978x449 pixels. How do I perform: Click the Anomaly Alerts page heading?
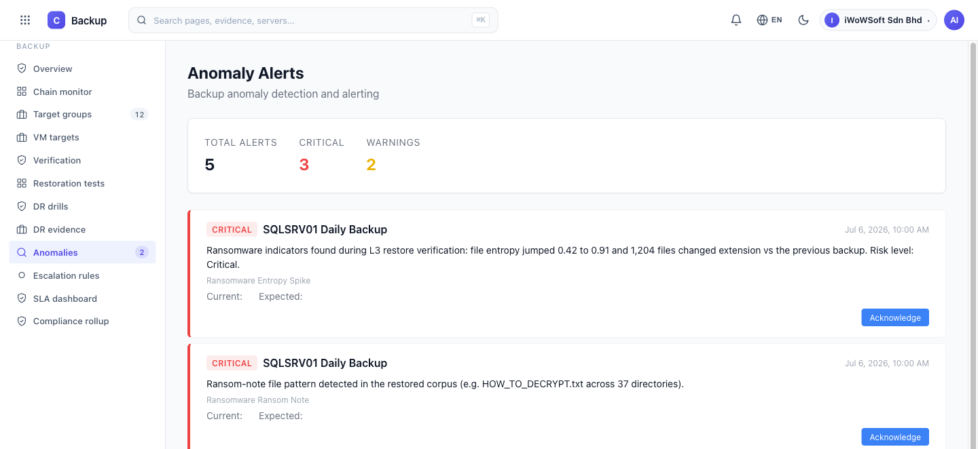[246, 73]
